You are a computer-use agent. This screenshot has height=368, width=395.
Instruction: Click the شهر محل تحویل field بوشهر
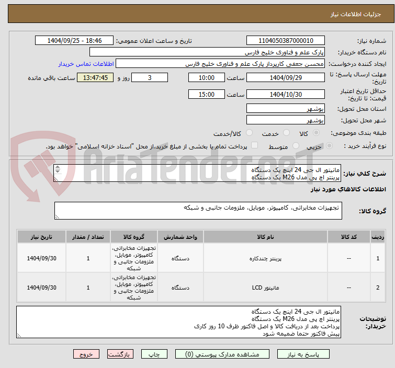[x=286, y=120]
